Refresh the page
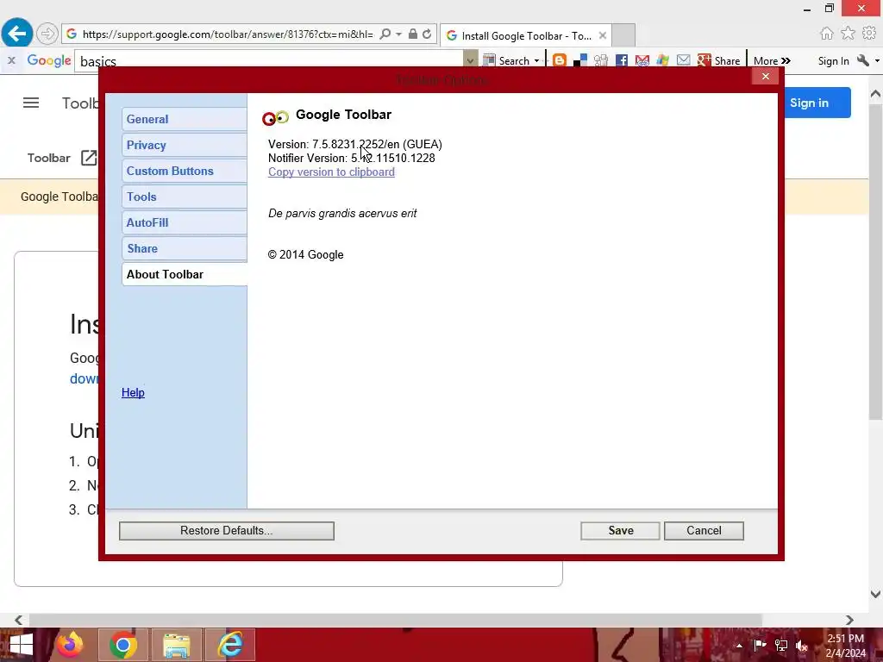Image resolution: width=883 pixels, height=662 pixels. pyautogui.click(x=427, y=34)
